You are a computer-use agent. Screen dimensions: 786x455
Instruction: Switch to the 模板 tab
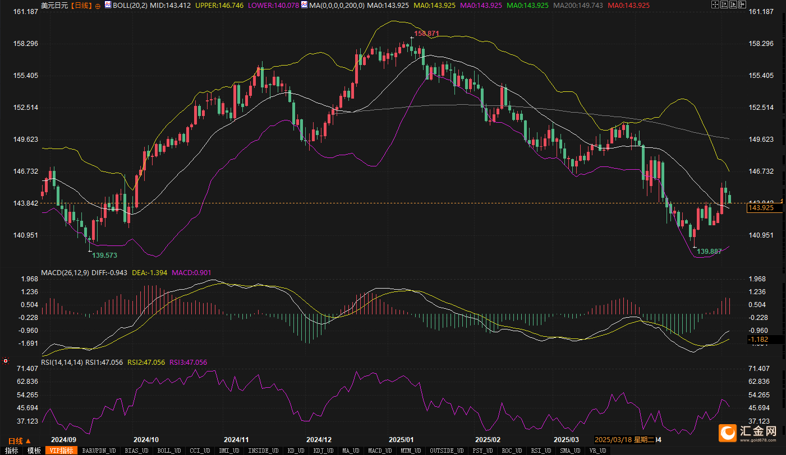[x=34, y=451]
